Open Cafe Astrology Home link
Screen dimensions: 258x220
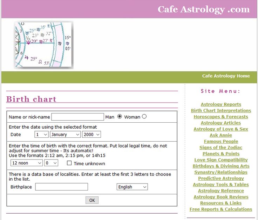[226, 76]
